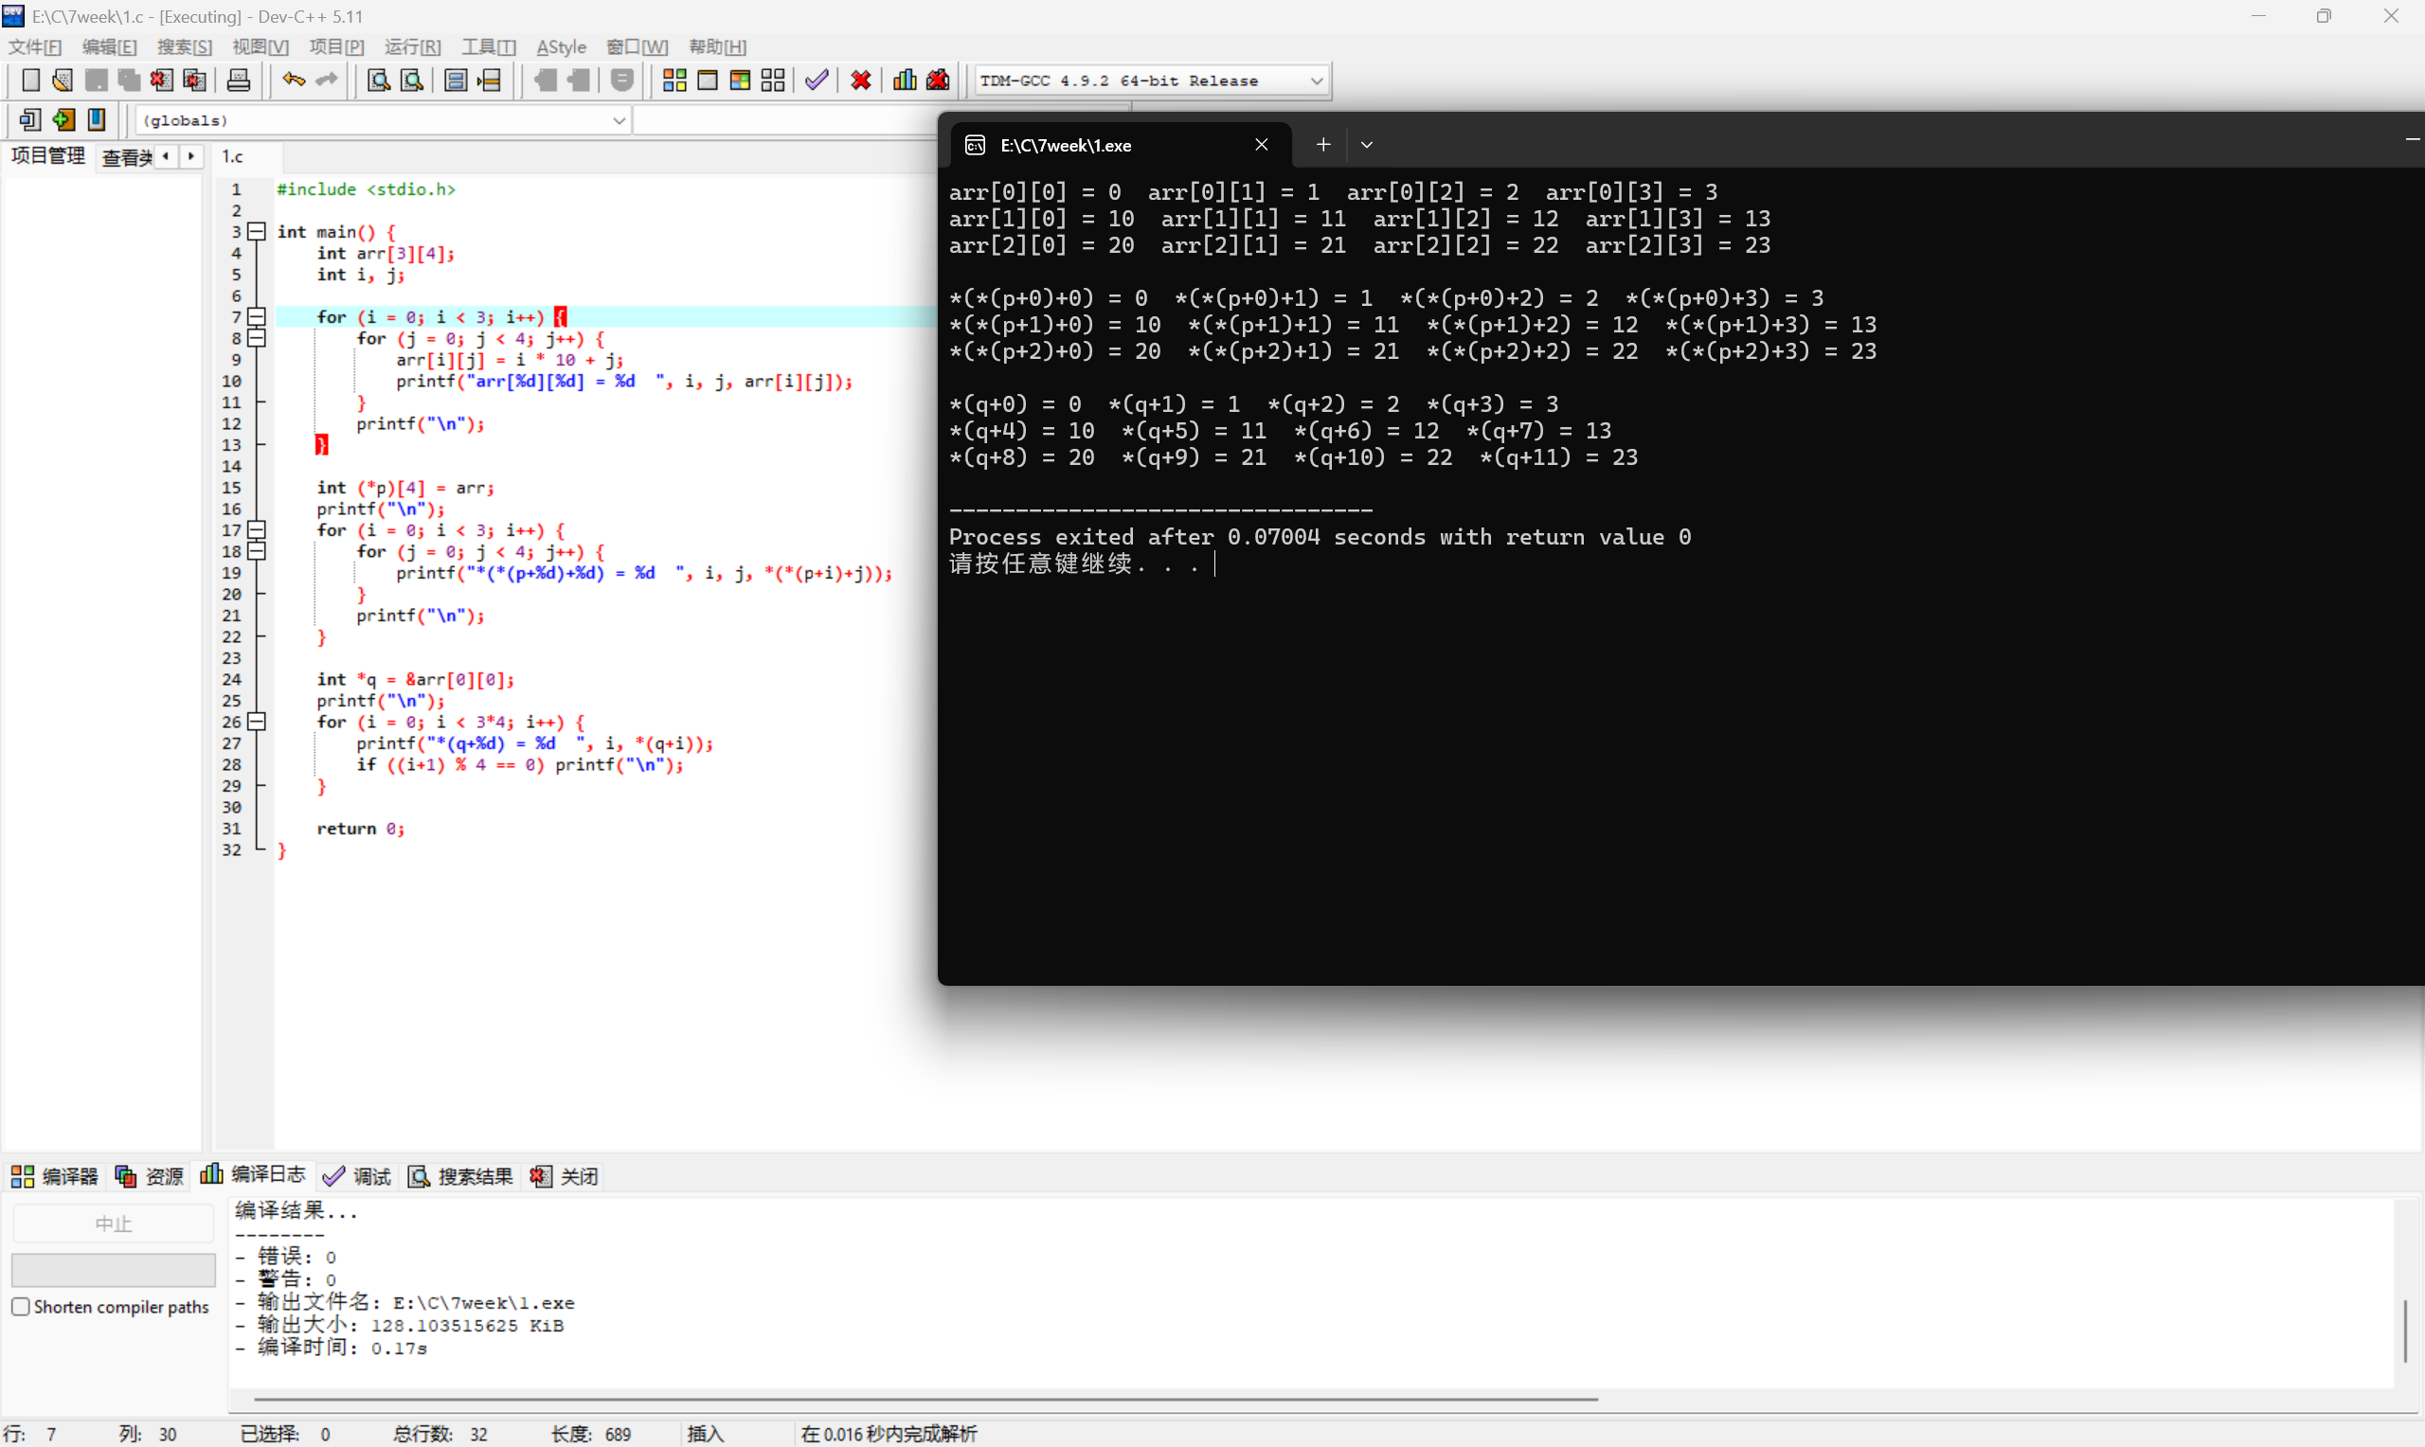Open the terminal tab dropdown chevron
Viewport: 2425px width, 1447px height.
1366,144
